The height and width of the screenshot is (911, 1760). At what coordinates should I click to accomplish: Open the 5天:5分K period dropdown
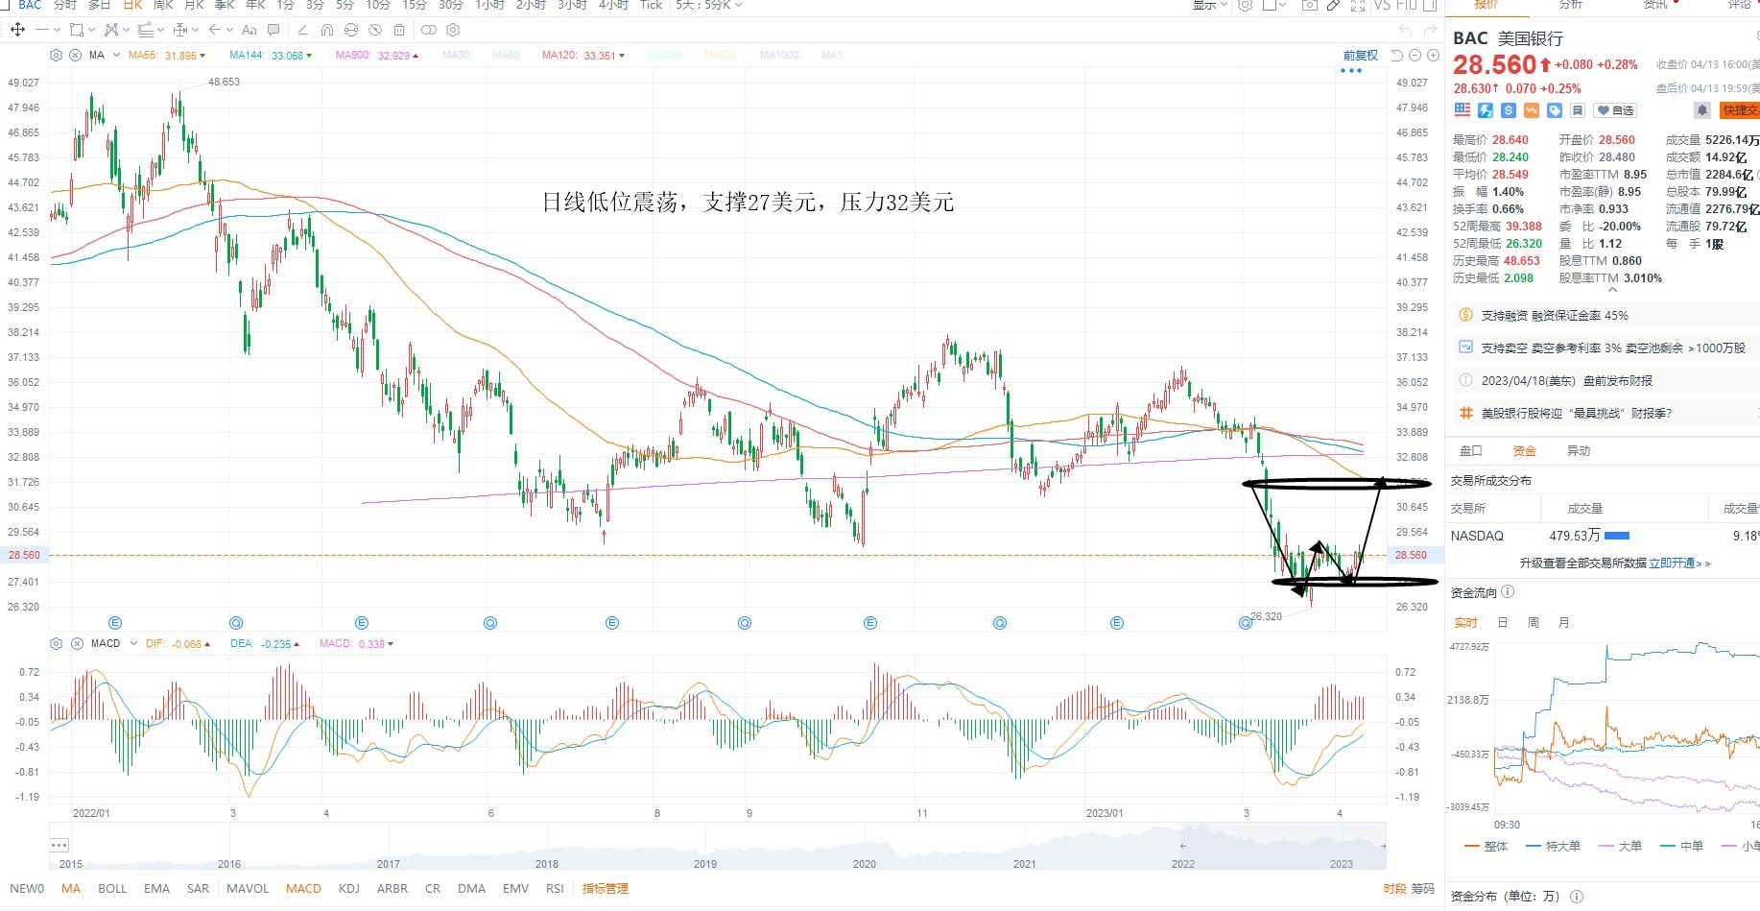pos(708,6)
